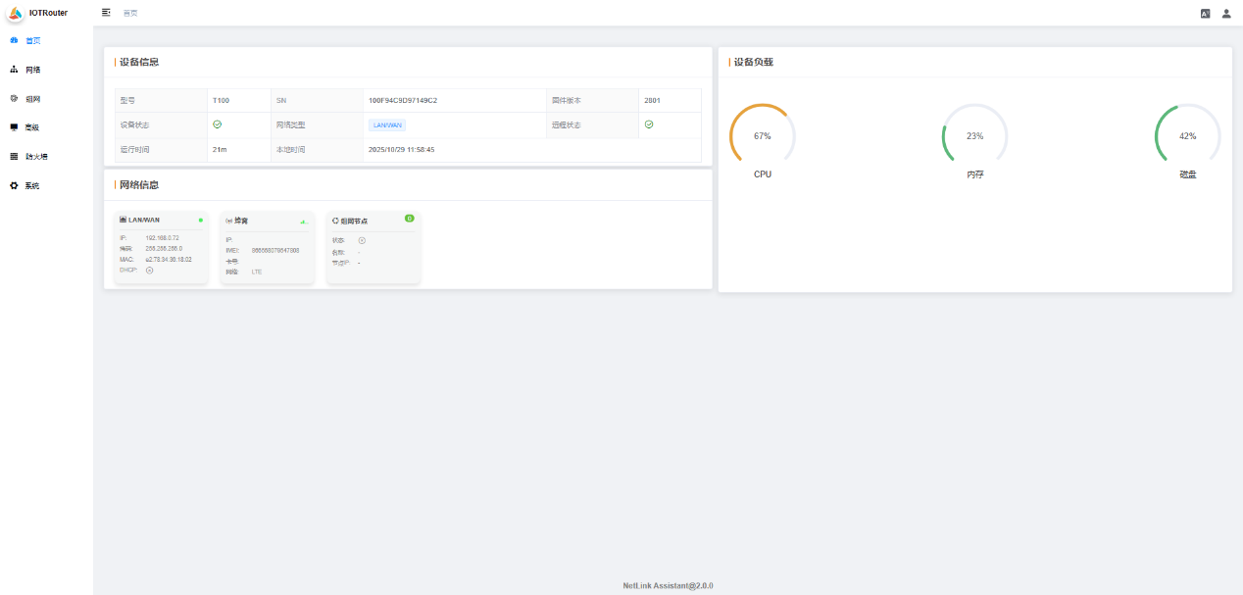1243x595 pixels.
Task: Open the 网络 menu in sidebar
Action: [x=32, y=70]
